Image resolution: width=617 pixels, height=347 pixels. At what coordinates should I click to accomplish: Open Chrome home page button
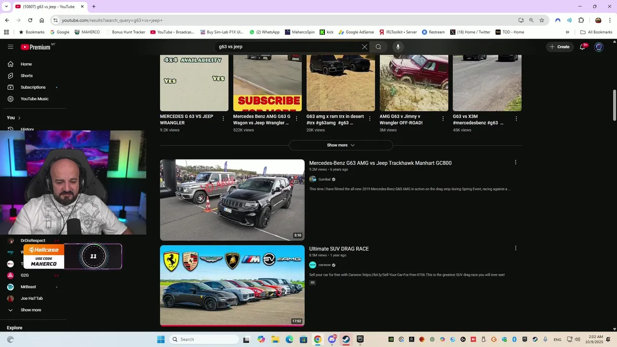(x=42, y=20)
